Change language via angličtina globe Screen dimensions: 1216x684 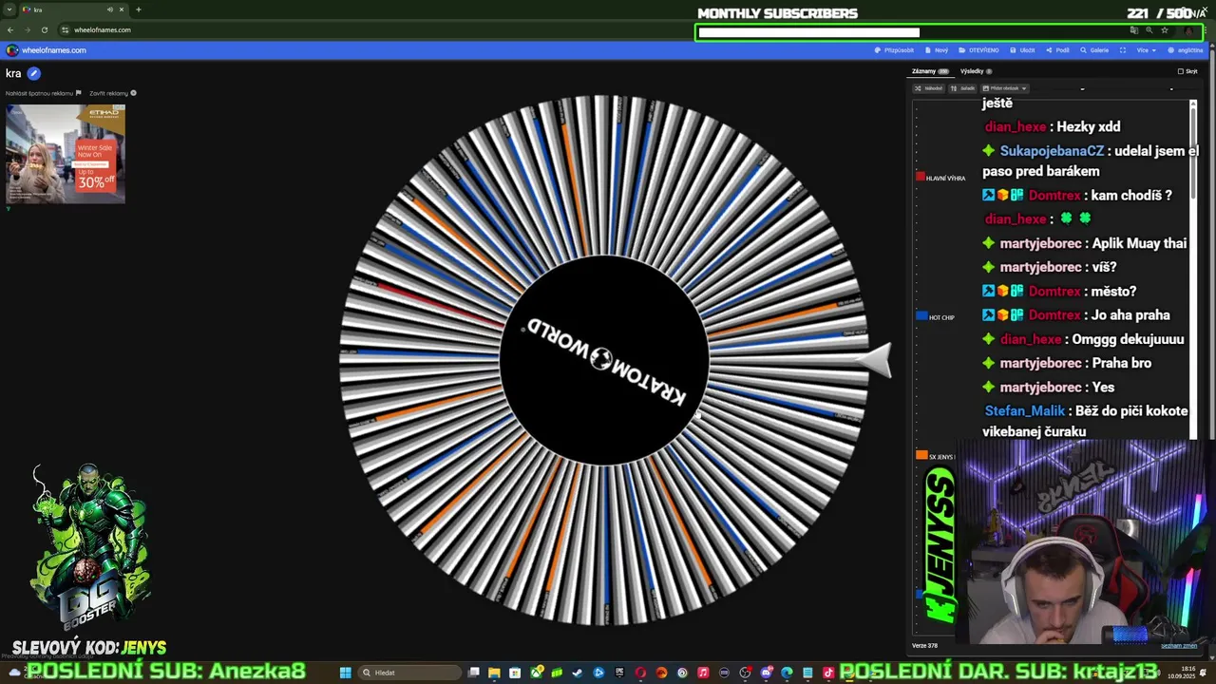click(x=1186, y=50)
